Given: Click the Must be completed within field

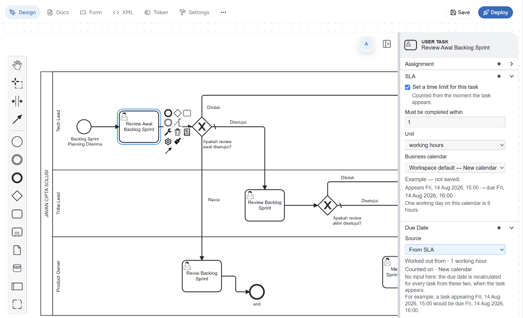Looking at the screenshot, I should coord(455,122).
